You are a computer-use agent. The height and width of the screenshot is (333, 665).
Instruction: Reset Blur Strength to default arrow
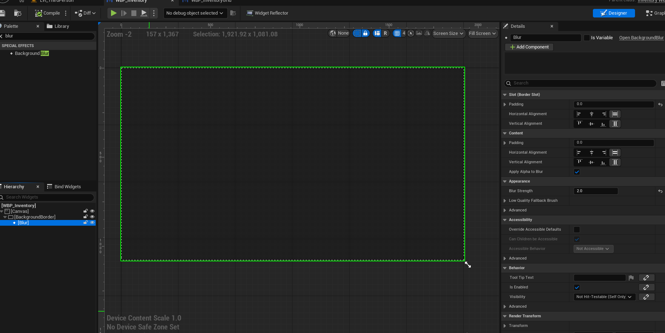point(660,191)
